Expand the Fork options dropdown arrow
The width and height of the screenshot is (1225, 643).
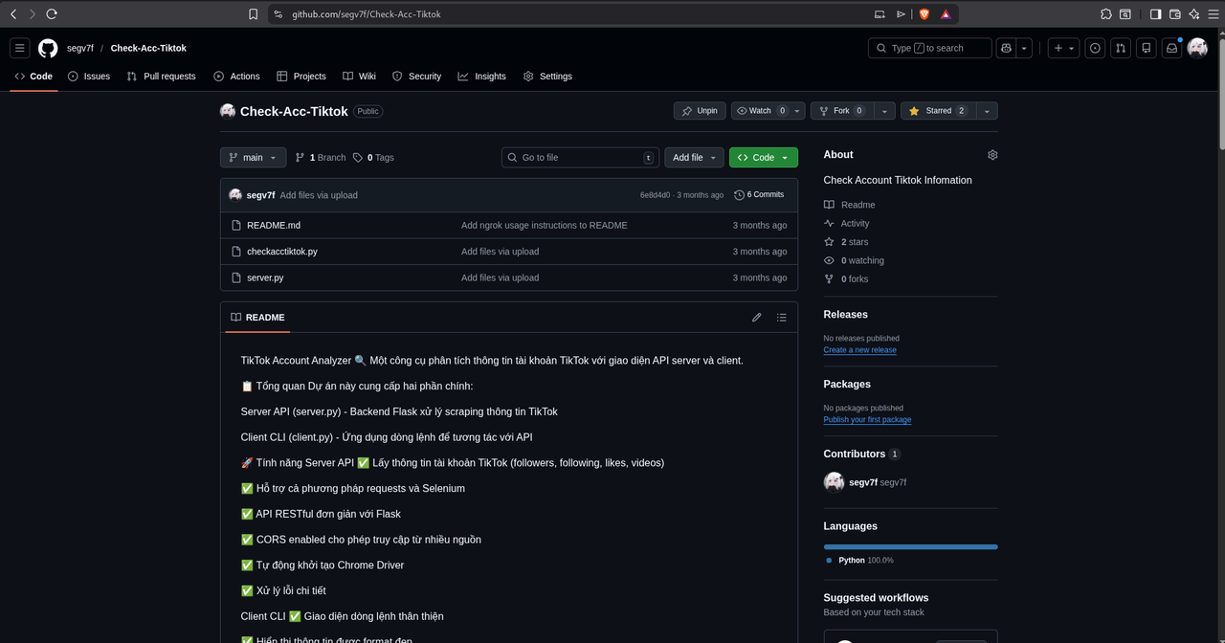coord(884,111)
